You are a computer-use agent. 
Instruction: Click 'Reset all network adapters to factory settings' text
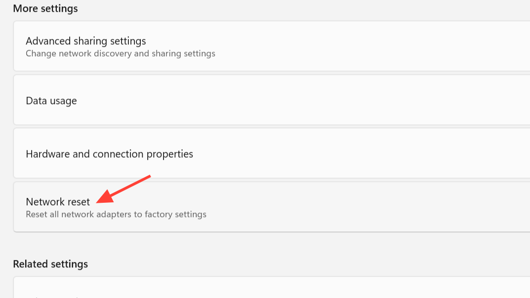click(x=116, y=214)
